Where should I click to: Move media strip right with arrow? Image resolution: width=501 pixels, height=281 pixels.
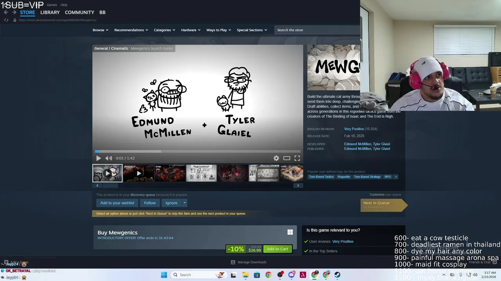tap(298, 185)
